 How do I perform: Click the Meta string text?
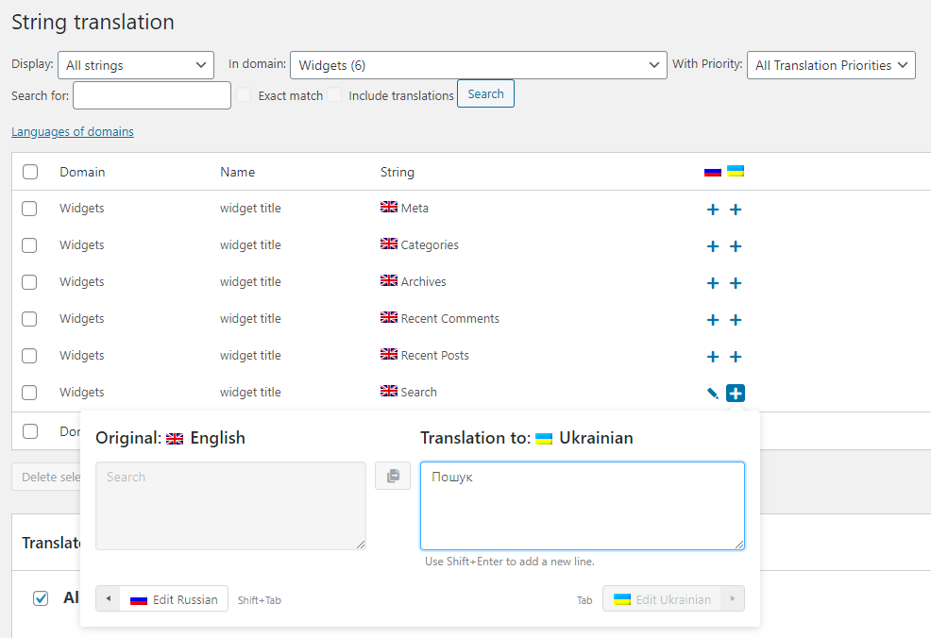[415, 209]
